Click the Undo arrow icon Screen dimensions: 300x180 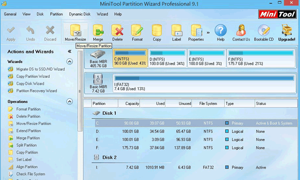click(x=30, y=30)
